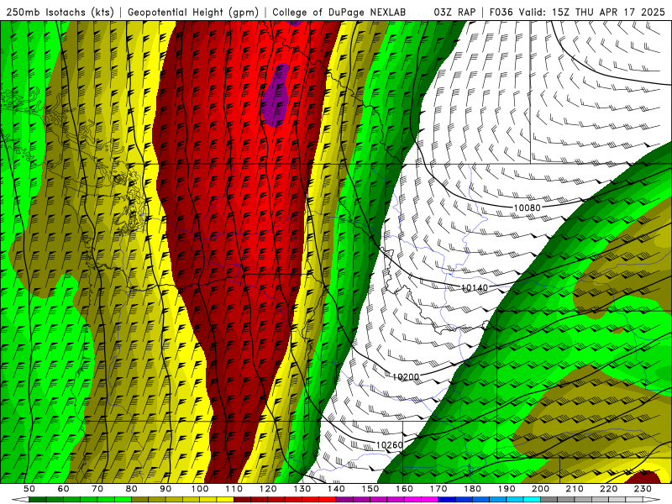Screen dimensions: 672x504
Task: Click the 90 knot colorbar label
Action: click(165, 489)
